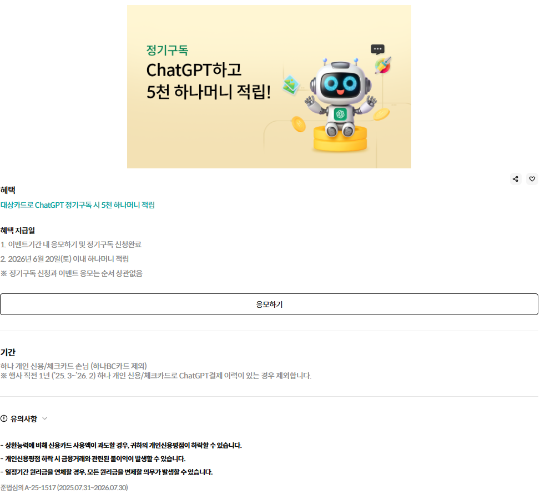Click the 2026년 6월 20일 하나머니 적립 line

tap(65, 259)
